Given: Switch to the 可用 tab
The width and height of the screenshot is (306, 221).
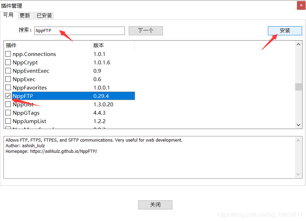Looking at the screenshot, I should (x=8, y=15).
